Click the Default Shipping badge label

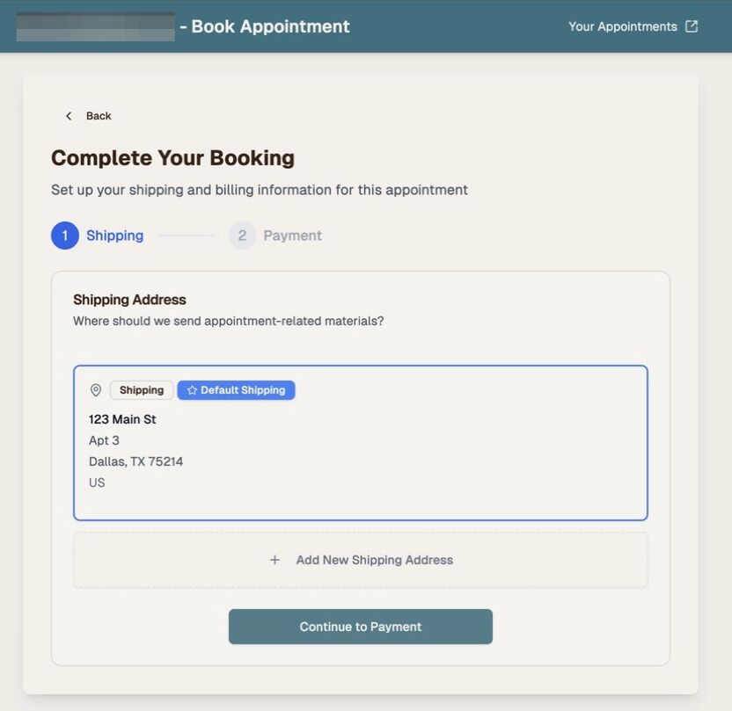click(243, 390)
